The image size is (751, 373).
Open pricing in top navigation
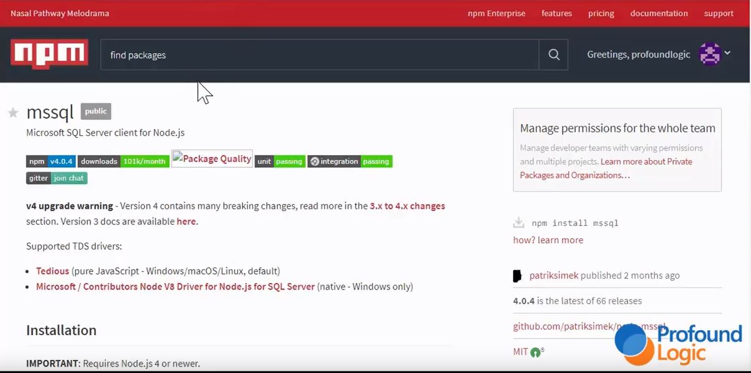[601, 13]
